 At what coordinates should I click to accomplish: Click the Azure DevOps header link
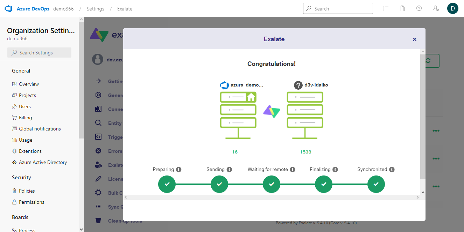(x=33, y=9)
